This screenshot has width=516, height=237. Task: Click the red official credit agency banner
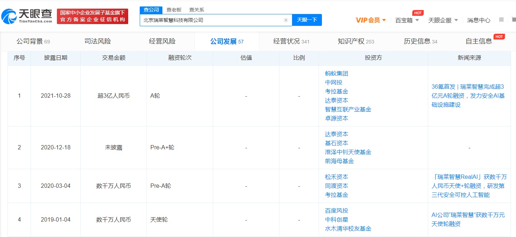93,16
